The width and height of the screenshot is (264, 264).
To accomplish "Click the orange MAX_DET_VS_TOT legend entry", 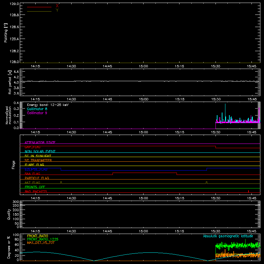I will click(41, 243).
